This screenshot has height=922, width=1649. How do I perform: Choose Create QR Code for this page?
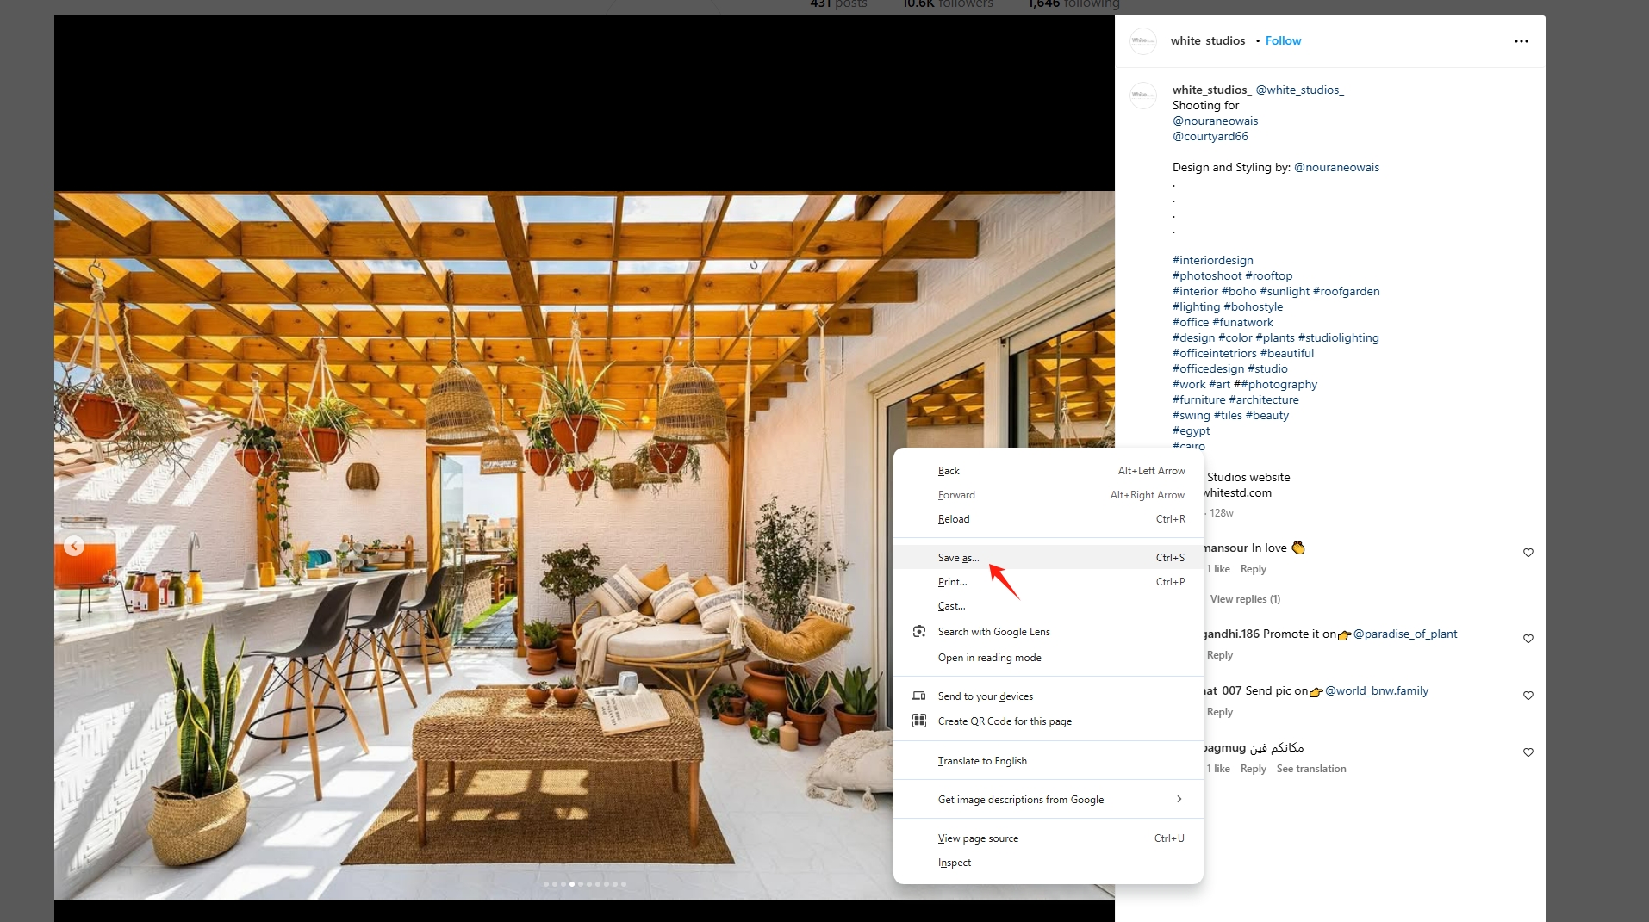pos(1048,721)
